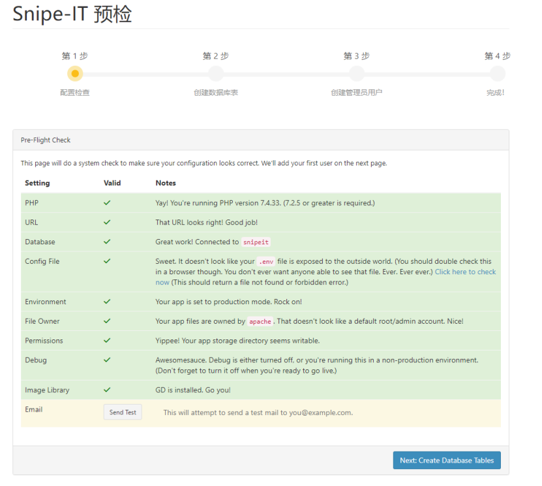This screenshot has width=542, height=486.
Task: Click the green checkmark in Permissions row
Action: 107,340
